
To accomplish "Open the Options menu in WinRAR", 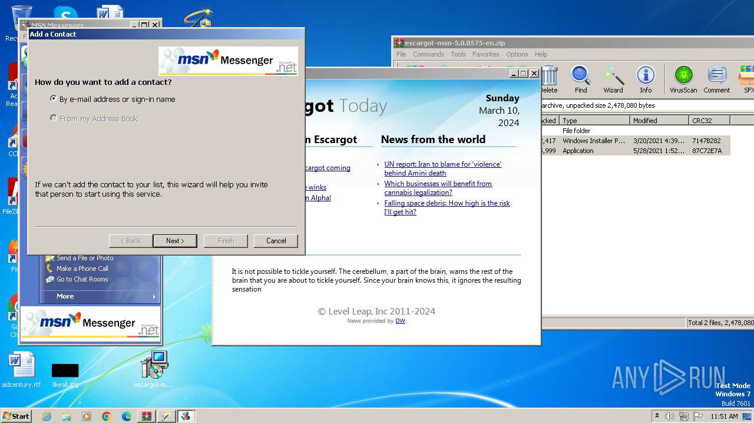I will 517,54.
